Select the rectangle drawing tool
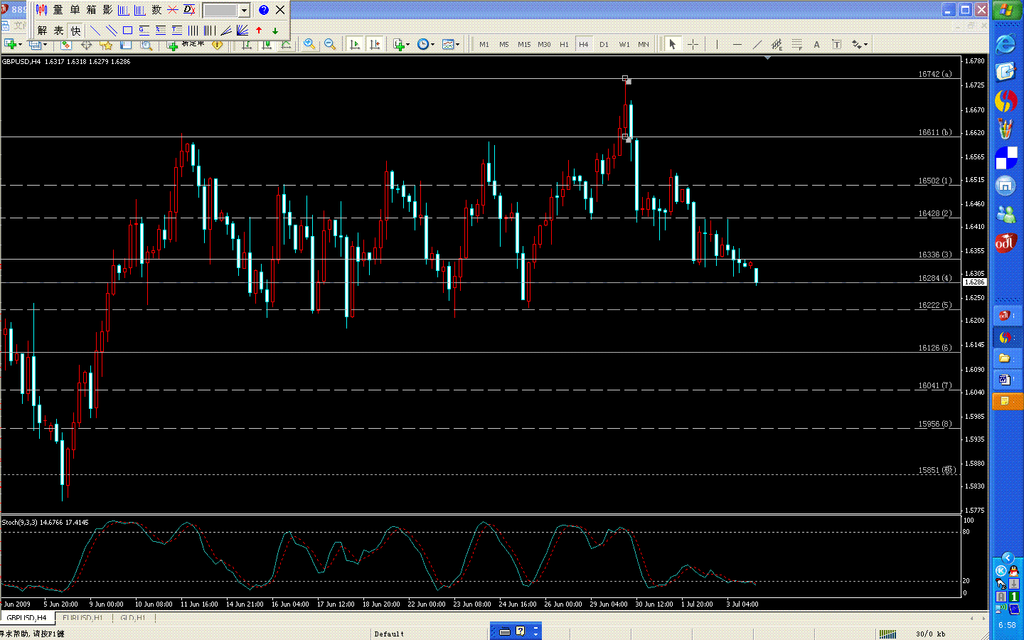Image resolution: width=1024 pixels, height=640 pixels. tap(127, 31)
